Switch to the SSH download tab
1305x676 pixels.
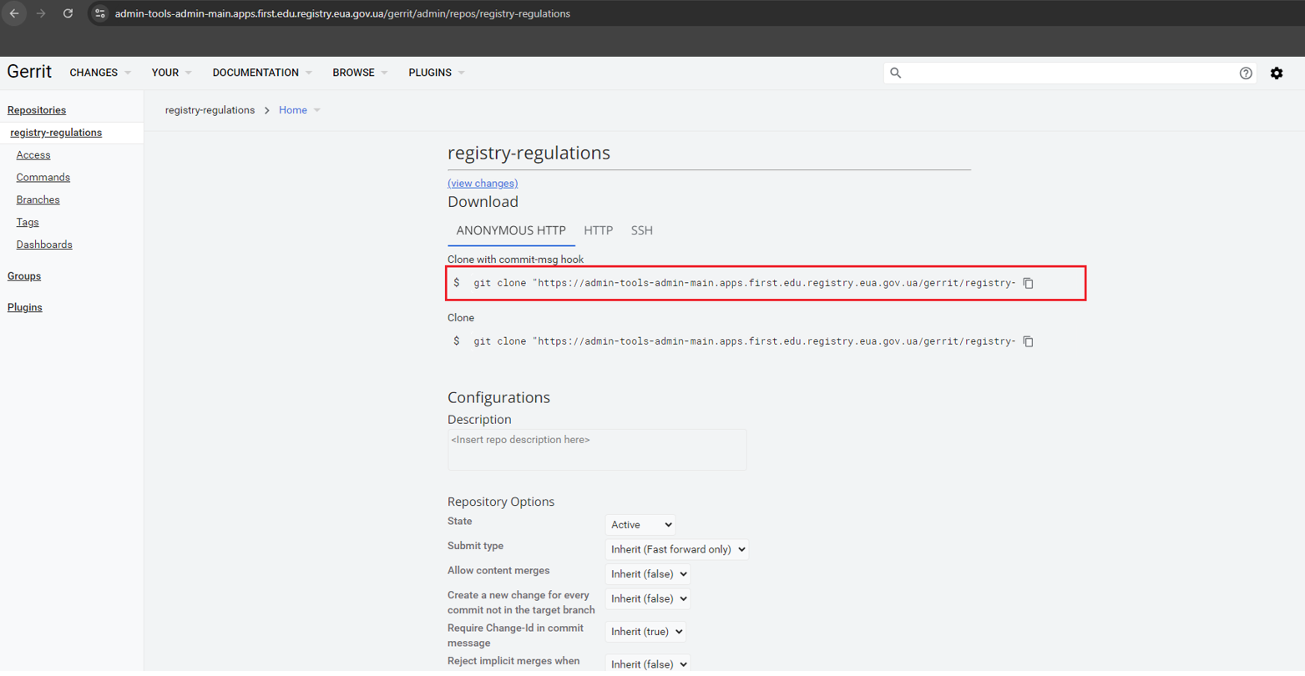tap(642, 230)
